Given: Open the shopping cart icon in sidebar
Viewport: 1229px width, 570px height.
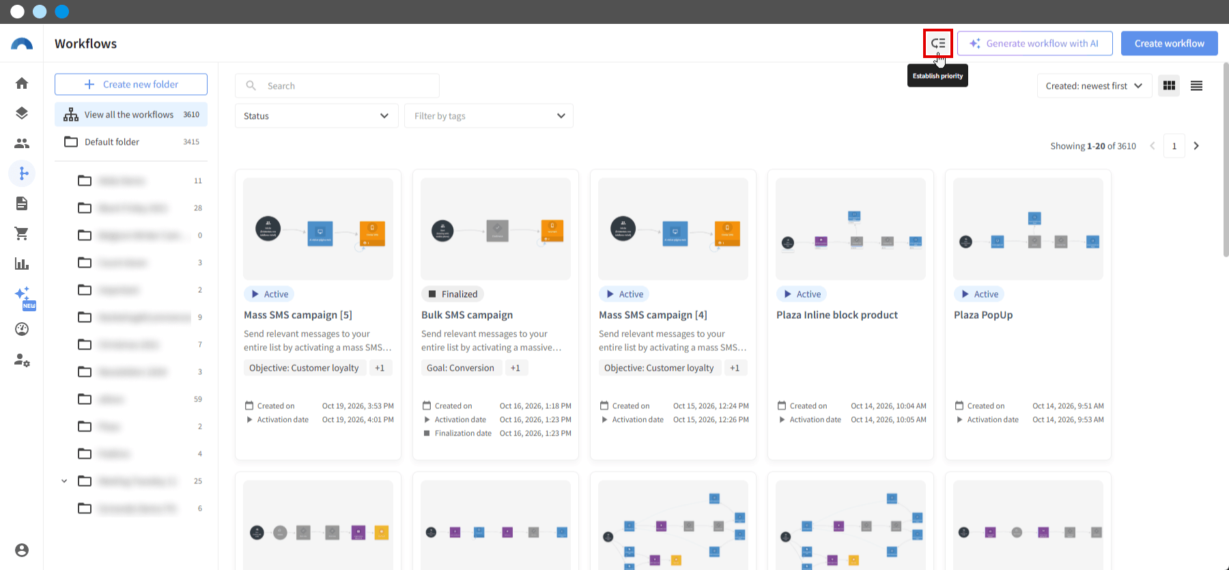Looking at the screenshot, I should pyautogui.click(x=22, y=233).
